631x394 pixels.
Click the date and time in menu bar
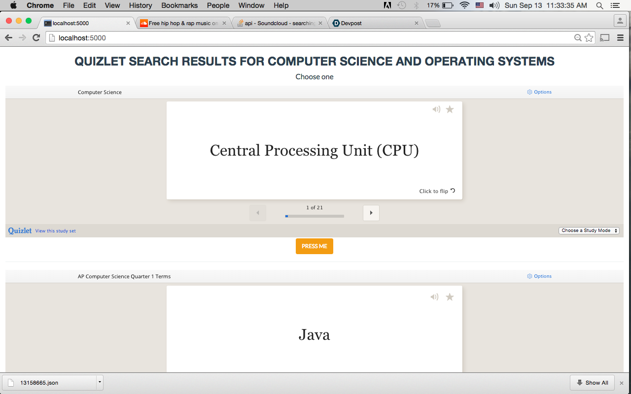(546, 5)
